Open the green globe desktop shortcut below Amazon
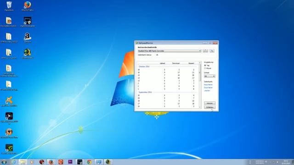The width and height of the screenshot is (294, 165). [x=28, y=54]
